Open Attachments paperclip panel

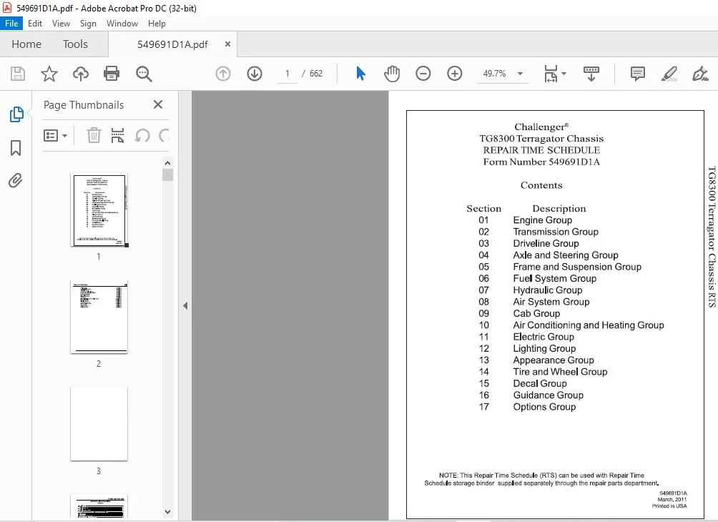16,180
